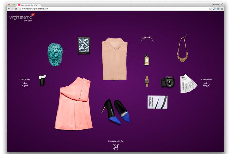Image resolution: width=231 pixels, height=154 pixels.
Task: Select the gold wristwatch
Action: 147,81
